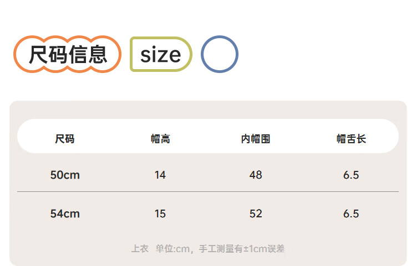
Task: Click the 54cm size row label
Action: (65, 213)
